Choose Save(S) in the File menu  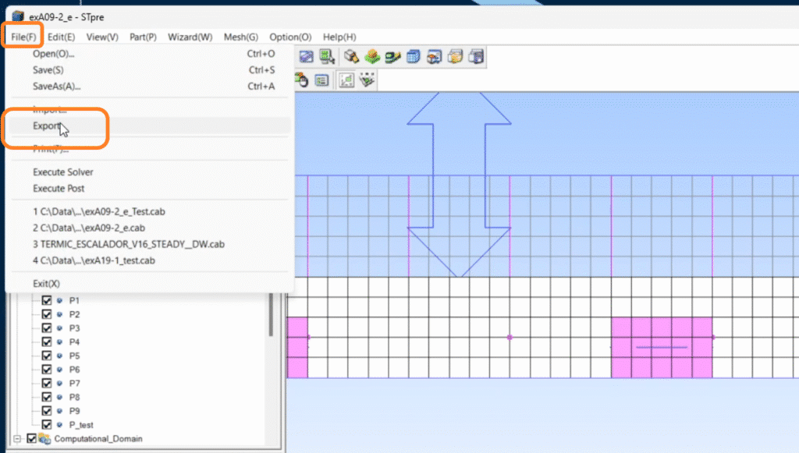click(151, 69)
